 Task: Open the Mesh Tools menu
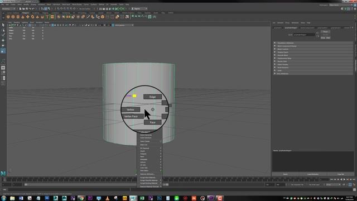(66, 4)
